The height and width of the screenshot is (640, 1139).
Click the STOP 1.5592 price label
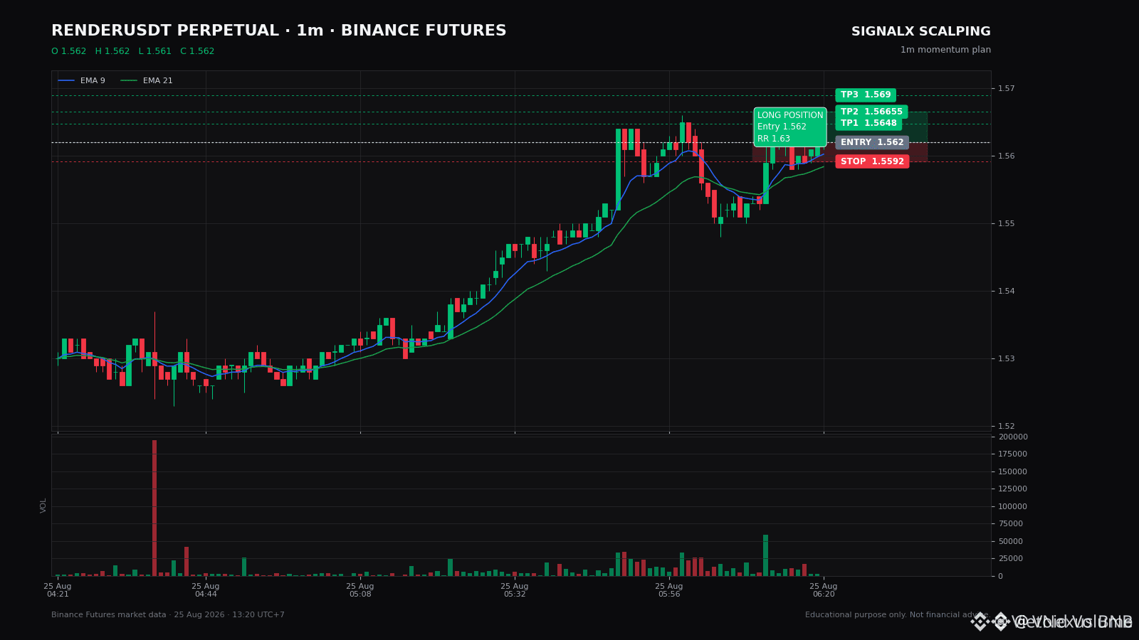[872, 161]
